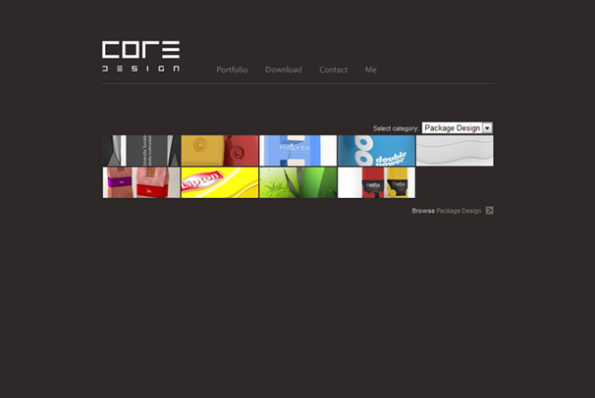View the yellow and red bottle thumbnail

220,151
